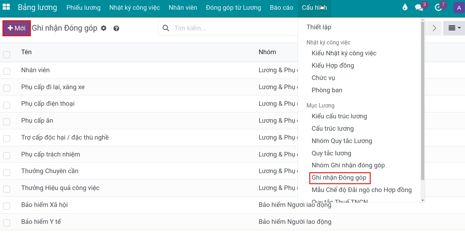Go to next page arrow

[434, 28]
